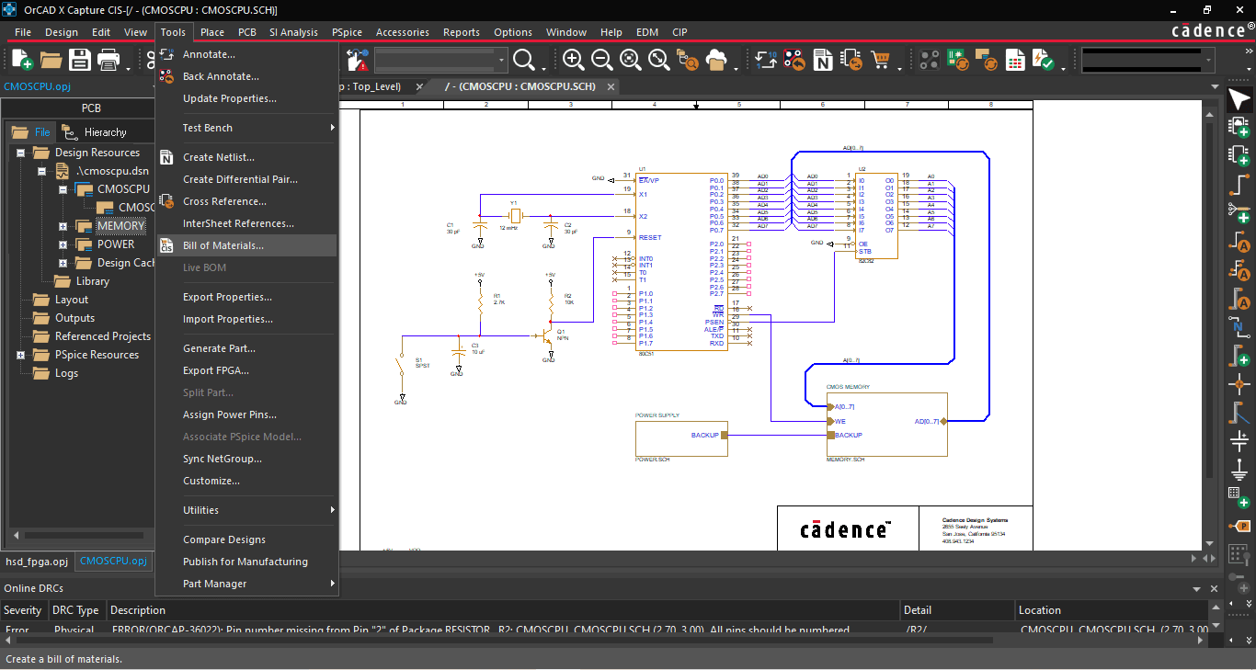This screenshot has width=1256, height=670.
Task: Open the search text combo box dropdown
Action: [x=502, y=61]
